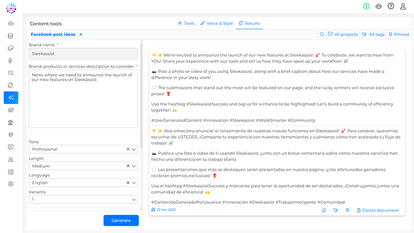
Task: Open the All tags filter
Action: coord(373,34)
